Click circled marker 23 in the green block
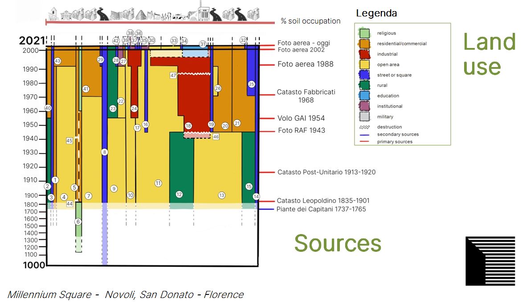 point(113,108)
